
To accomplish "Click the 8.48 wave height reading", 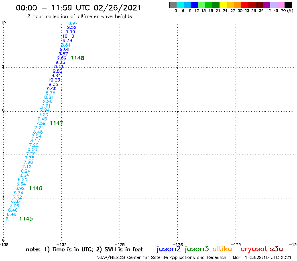I will click(38, 132).
